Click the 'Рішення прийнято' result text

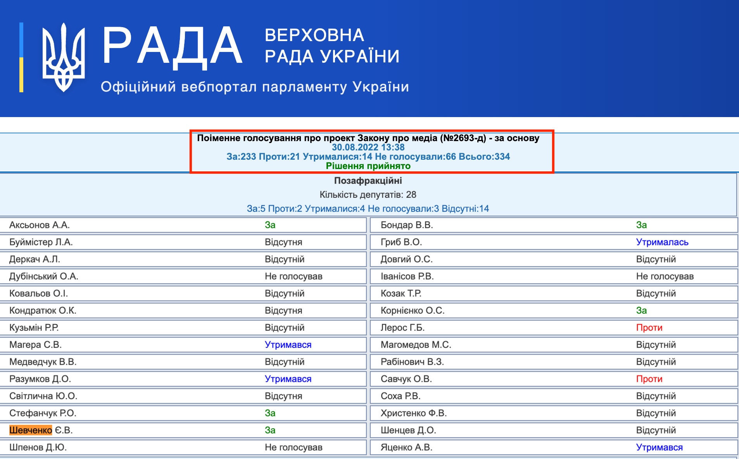[x=368, y=166]
